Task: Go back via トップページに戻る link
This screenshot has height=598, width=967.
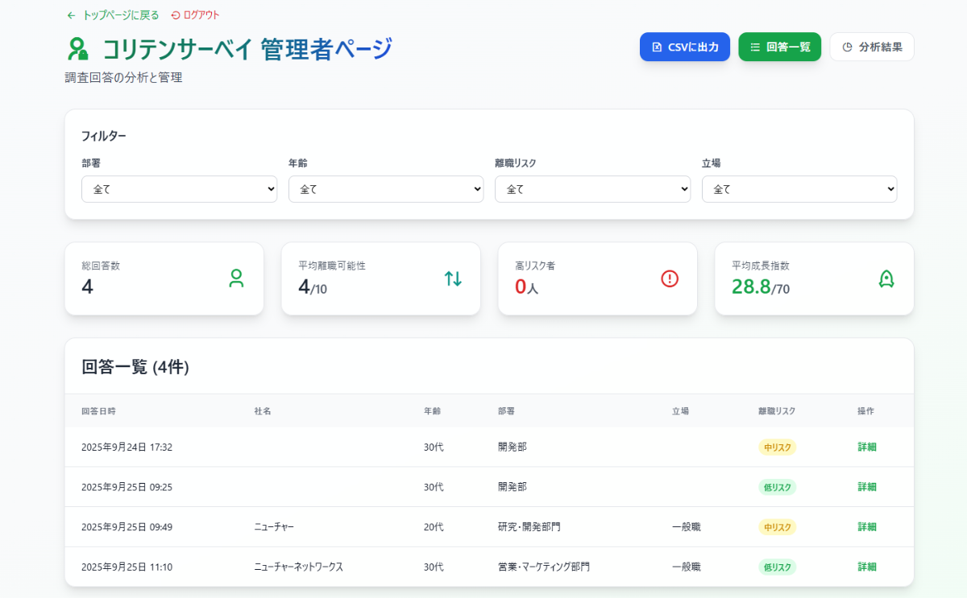Action: click(120, 15)
